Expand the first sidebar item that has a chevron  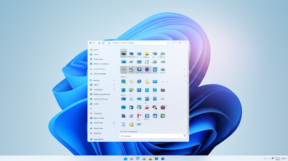pos(114,80)
